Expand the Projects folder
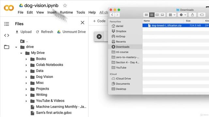This screenshot has height=117, width=209. (x=26, y=89)
